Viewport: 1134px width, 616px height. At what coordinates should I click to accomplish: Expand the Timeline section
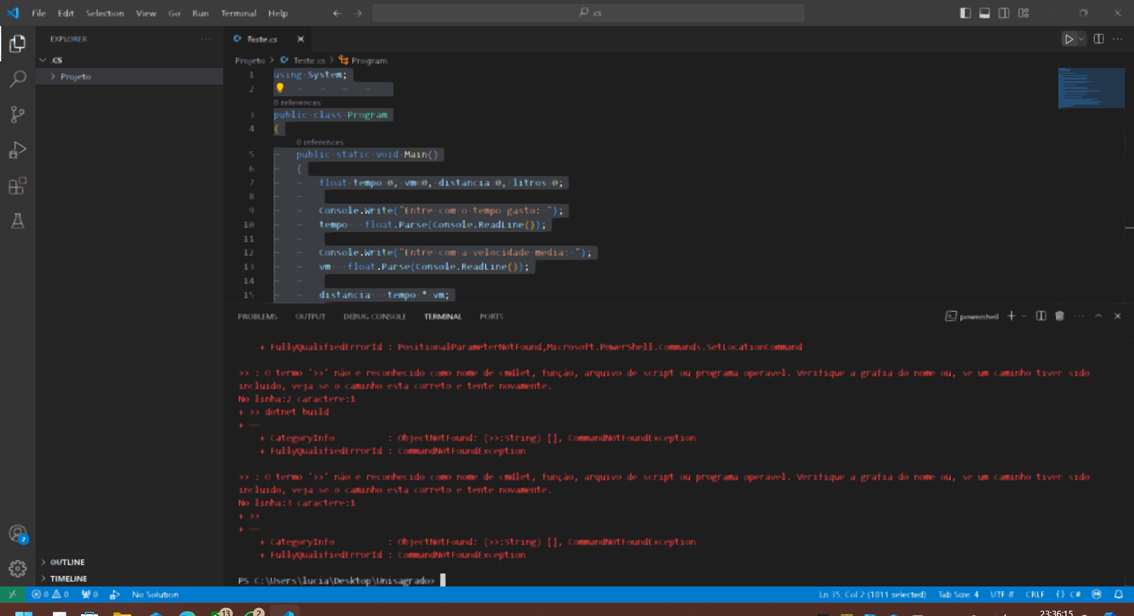point(68,579)
